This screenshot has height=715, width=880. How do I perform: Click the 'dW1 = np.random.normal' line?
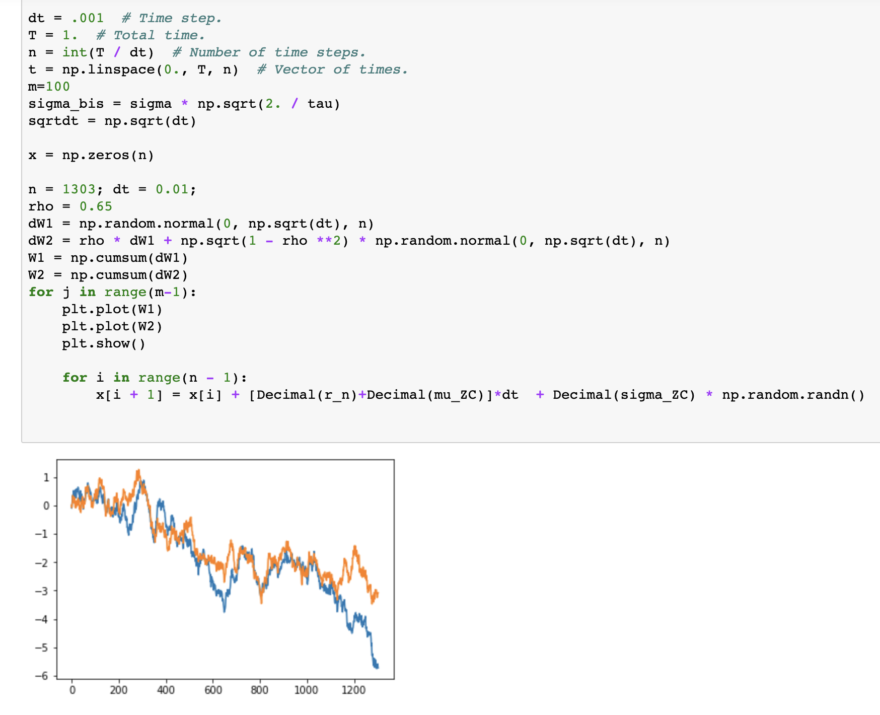tap(201, 224)
